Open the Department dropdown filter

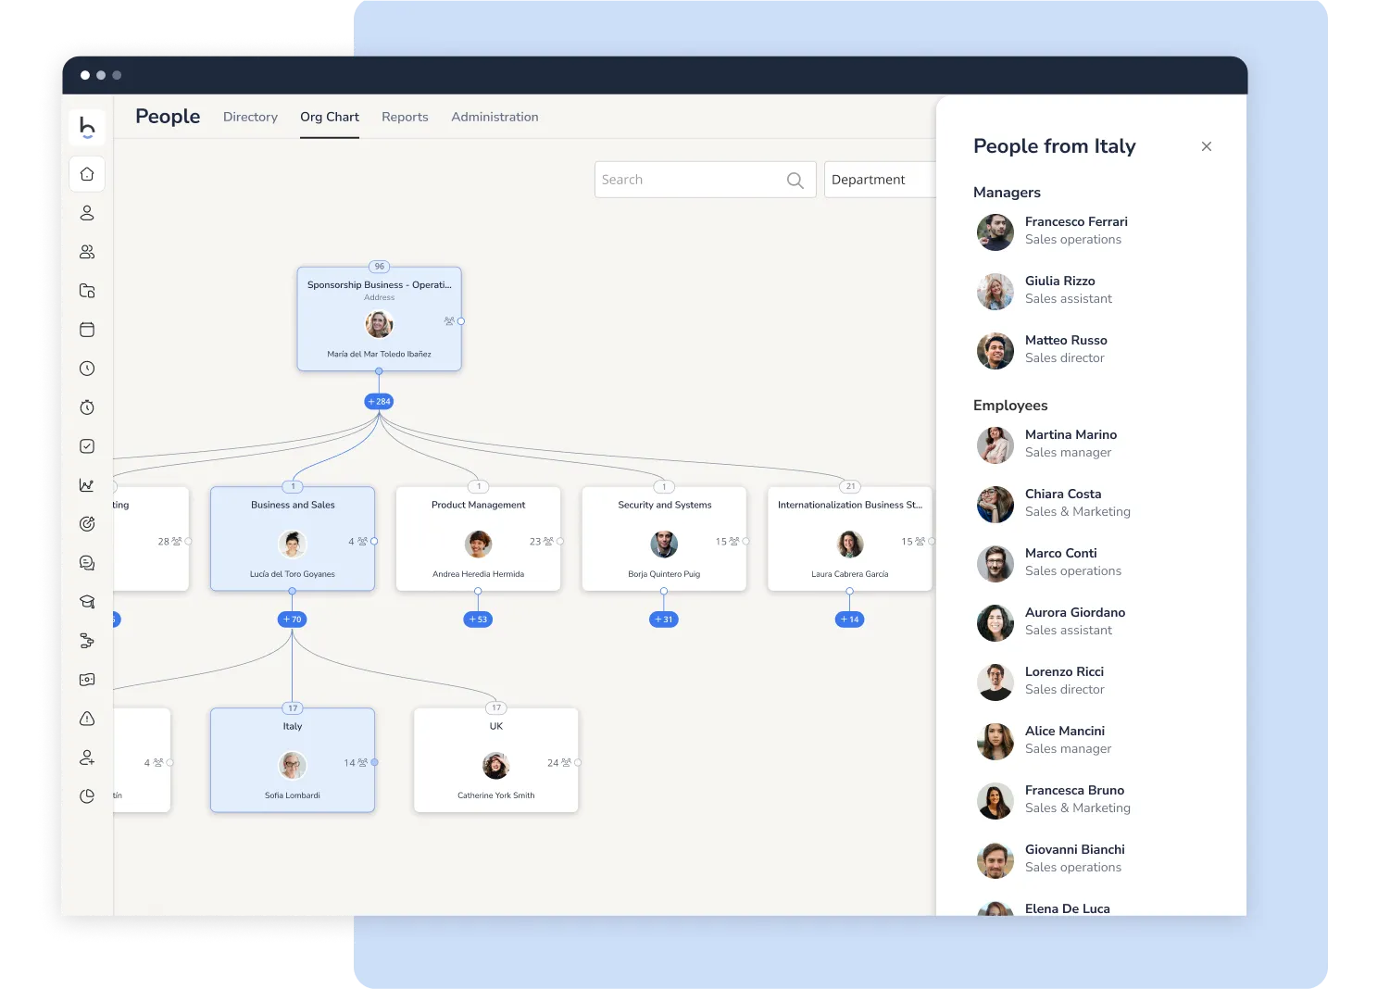[880, 180]
